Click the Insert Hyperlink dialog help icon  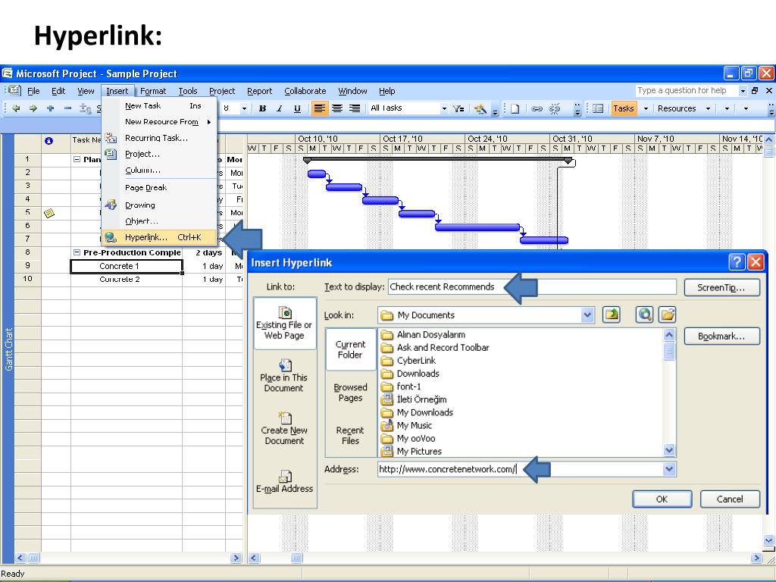[x=737, y=261]
